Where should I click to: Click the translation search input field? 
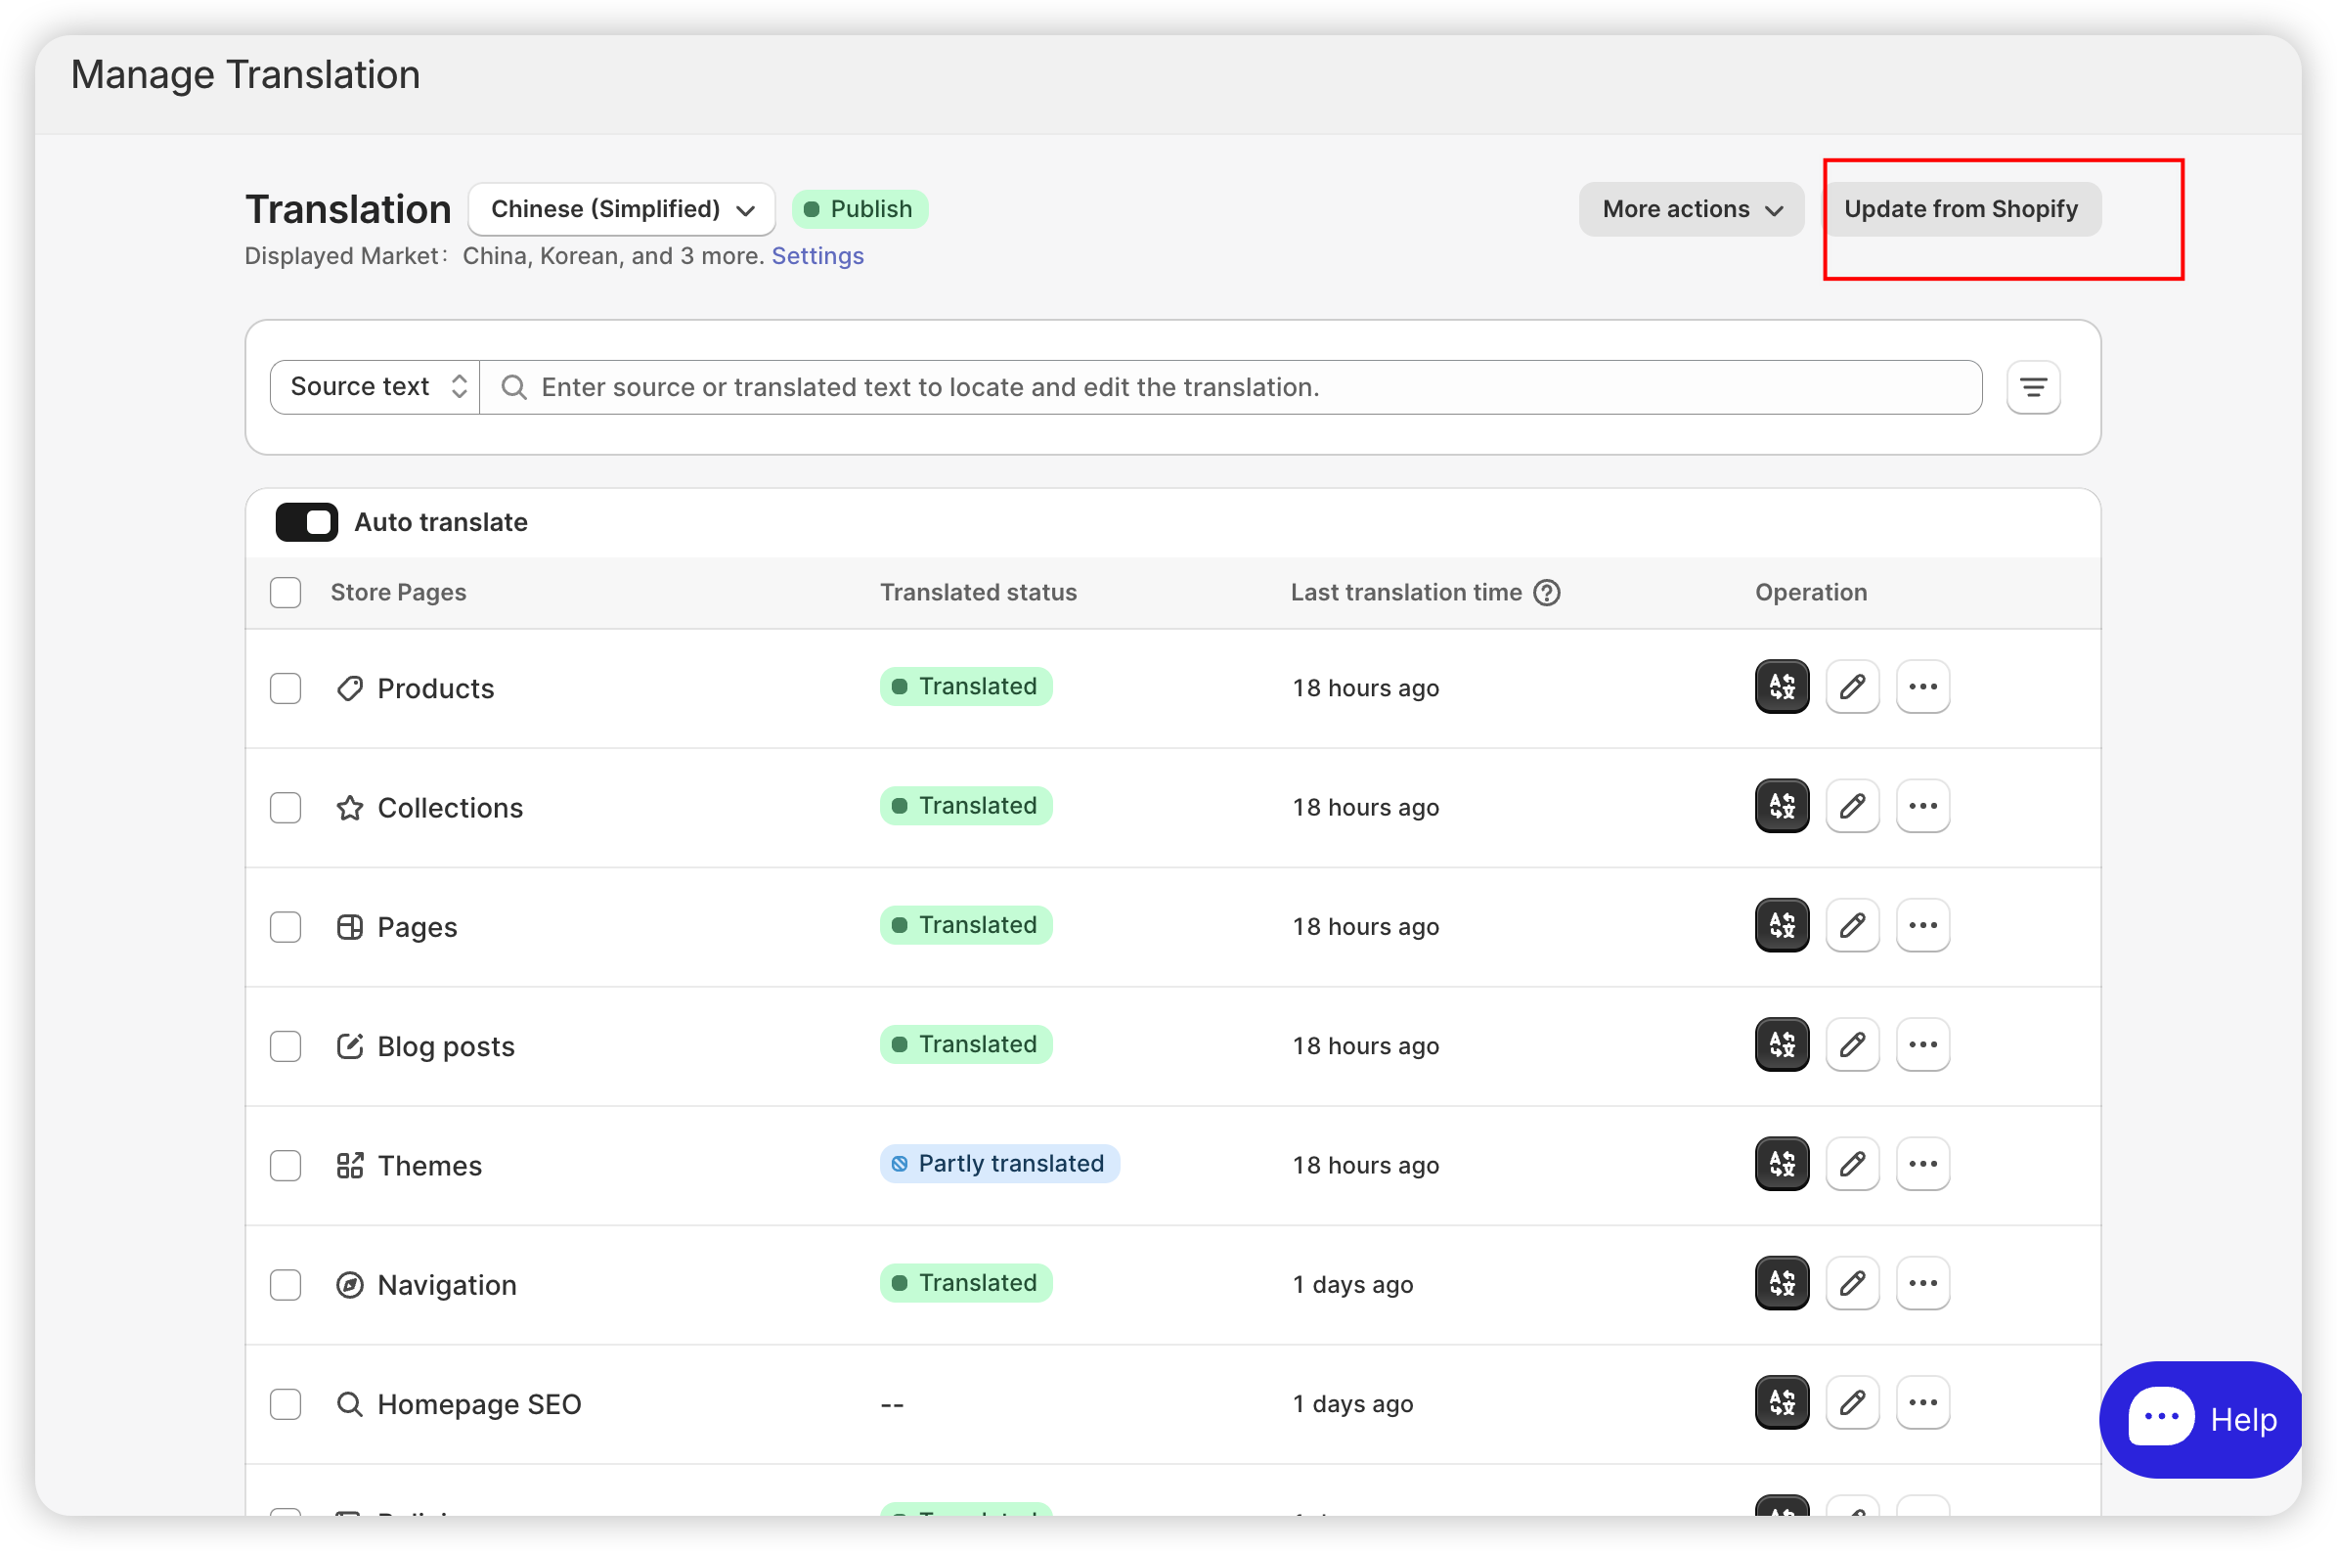tap(1229, 386)
